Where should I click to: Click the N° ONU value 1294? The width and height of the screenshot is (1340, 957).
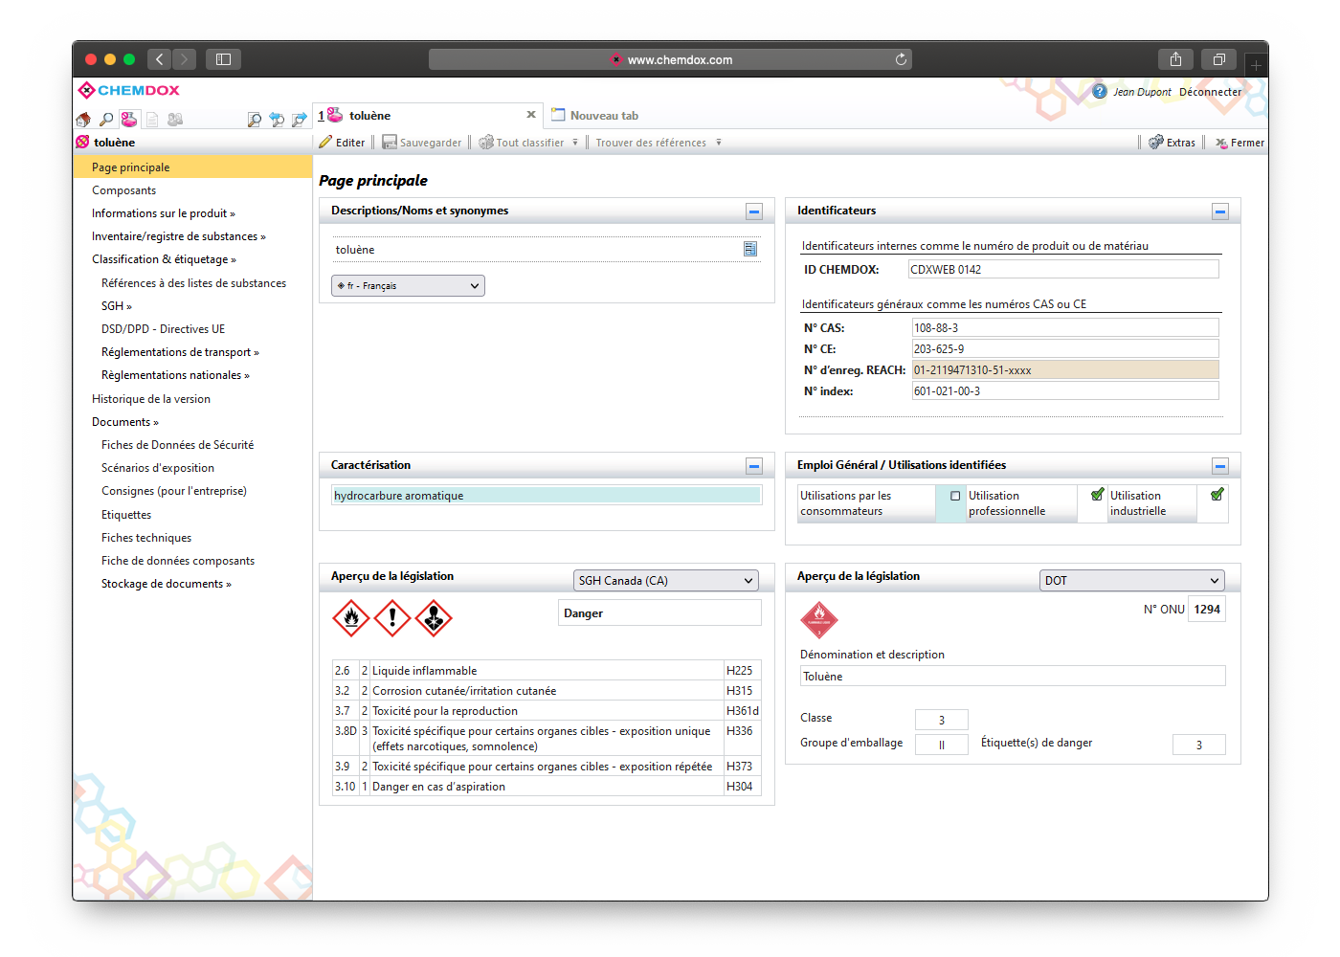(x=1207, y=609)
